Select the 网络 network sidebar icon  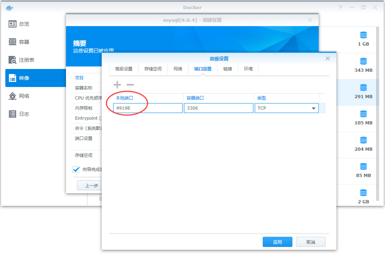(x=12, y=96)
